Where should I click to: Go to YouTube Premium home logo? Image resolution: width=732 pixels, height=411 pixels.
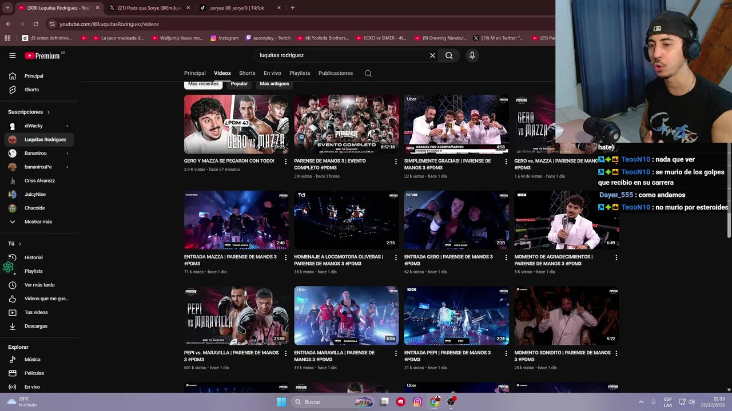[x=42, y=55]
